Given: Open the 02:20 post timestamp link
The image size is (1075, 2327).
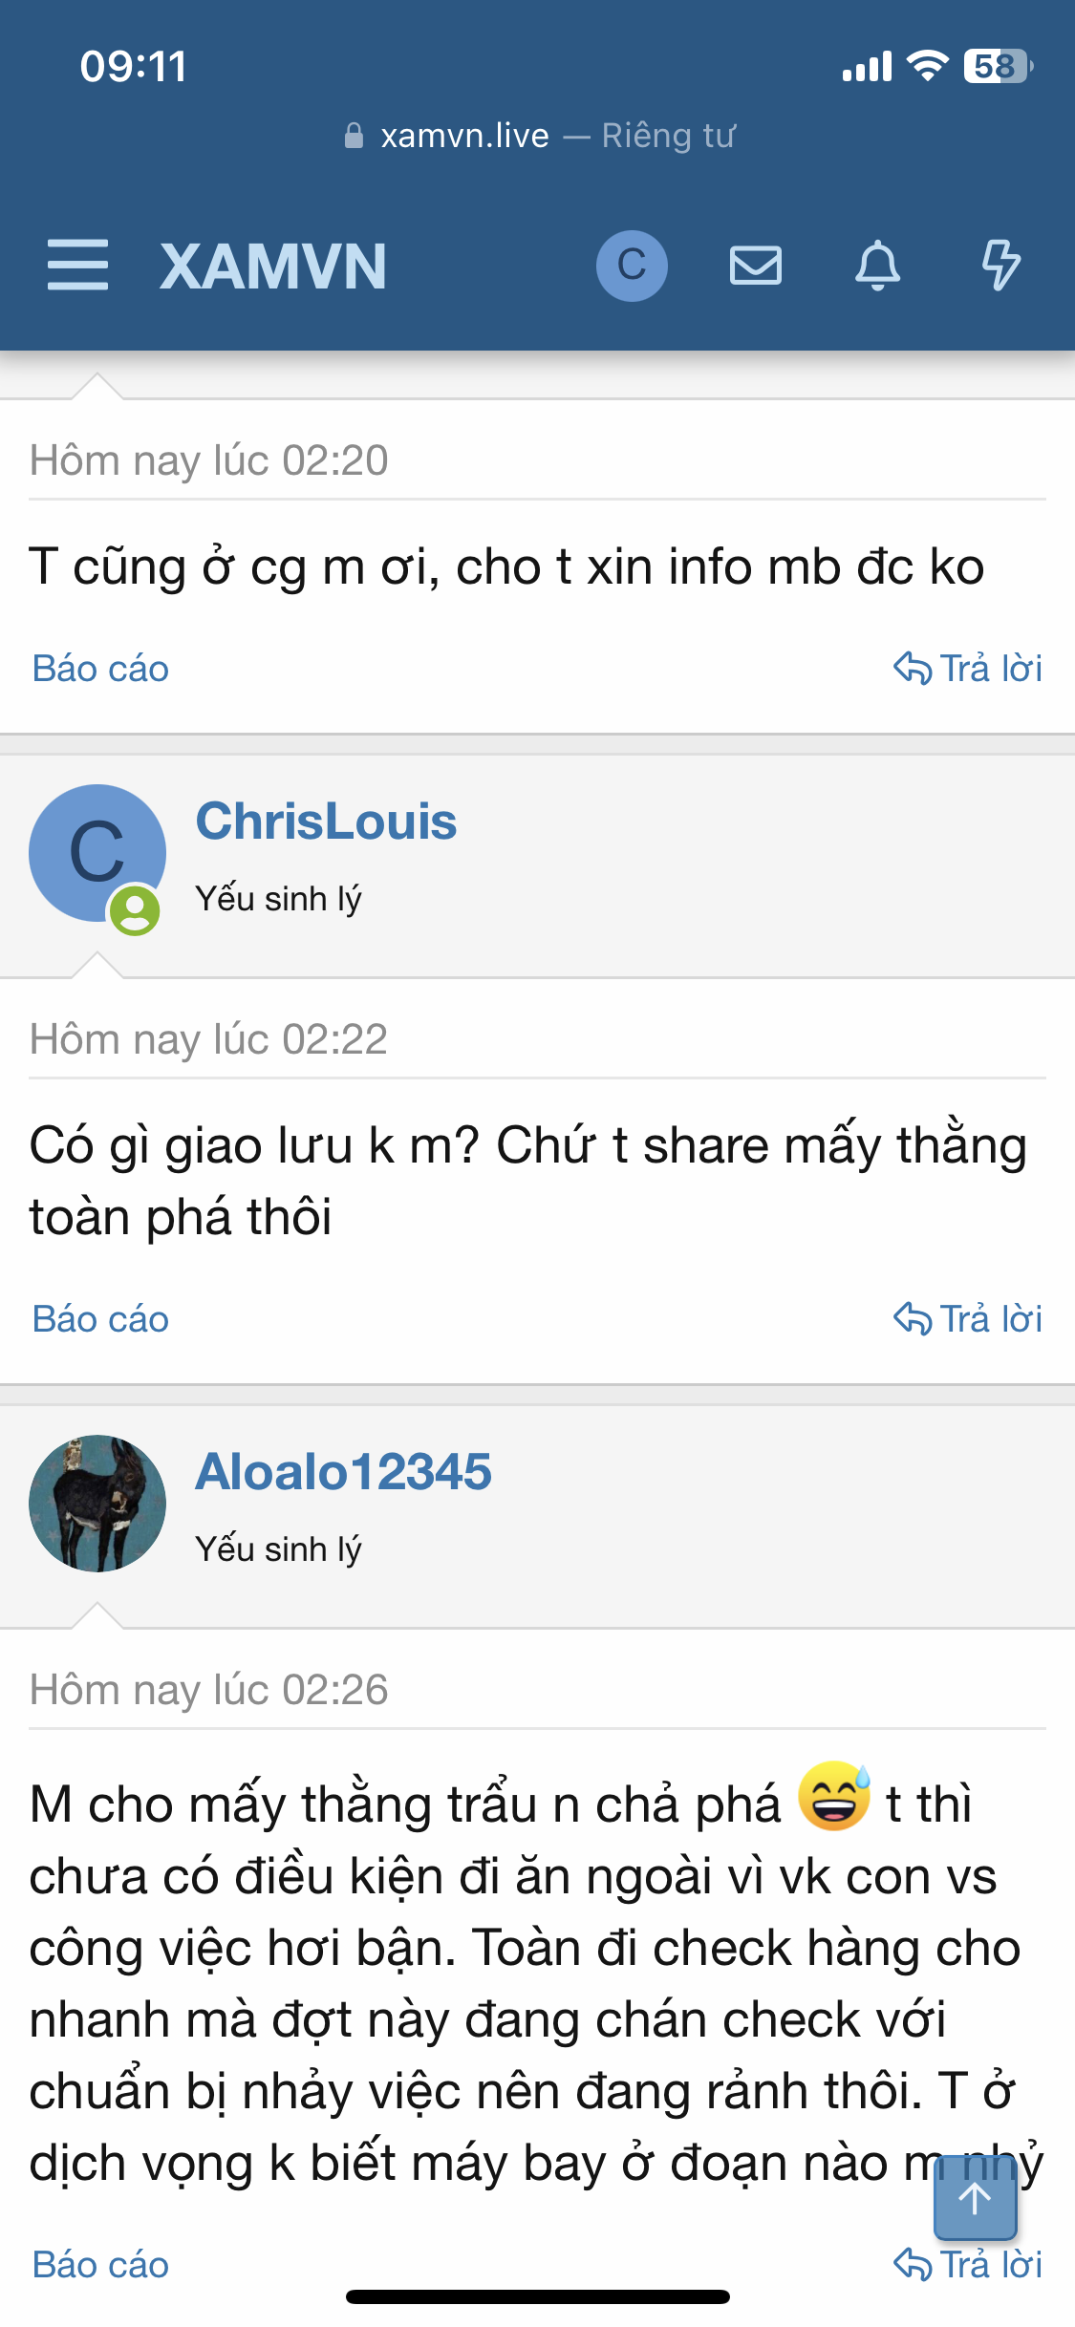Looking at the screenshot, I should click(208, 460).
